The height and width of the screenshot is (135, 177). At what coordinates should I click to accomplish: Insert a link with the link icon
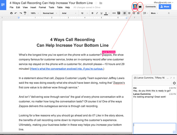[x=114, y=13]
